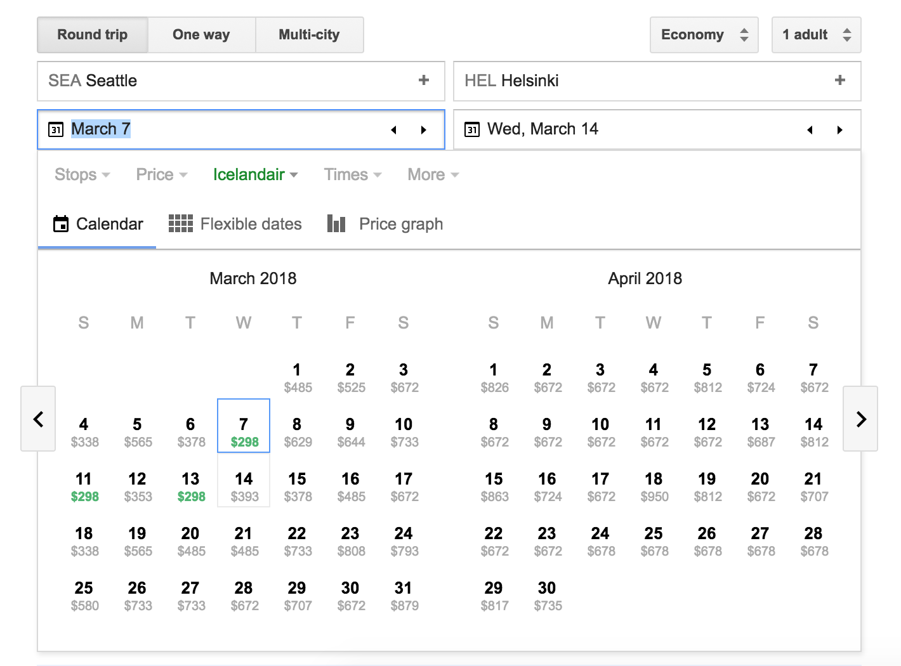This screenshot has height=666, width=901.
Task: Add another origin airport with plus icon
Action: tap(424, 81)
